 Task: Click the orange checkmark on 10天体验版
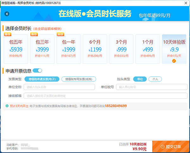(174, 61)
